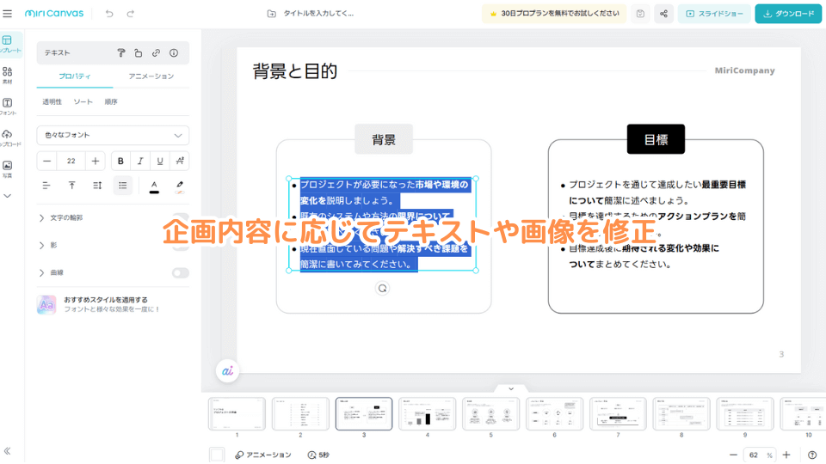Undo the last action
This screenshot has height=464, width=826.
pyautogui.click(x=109, y=14)
